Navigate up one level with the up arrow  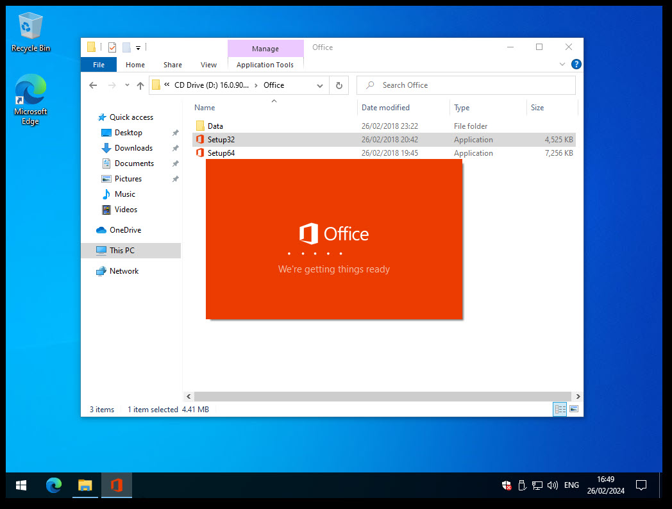point(140,85)
